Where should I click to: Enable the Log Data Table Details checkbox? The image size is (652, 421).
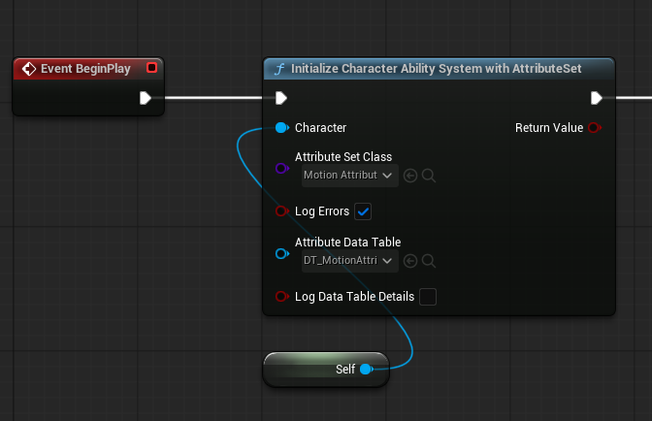(427, 297)
